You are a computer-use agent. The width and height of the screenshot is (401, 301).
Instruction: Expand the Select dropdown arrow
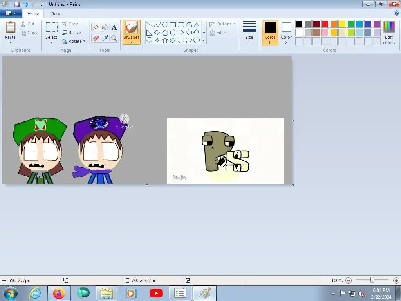[x=51, y=42]
